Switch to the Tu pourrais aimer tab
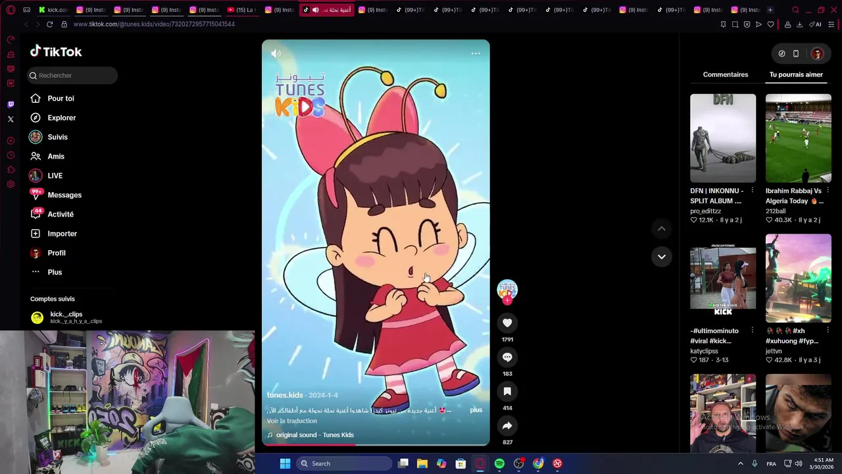 (x=796, y=74)
